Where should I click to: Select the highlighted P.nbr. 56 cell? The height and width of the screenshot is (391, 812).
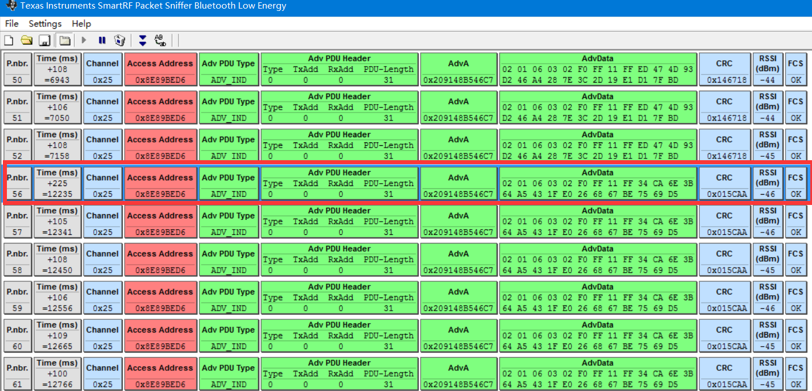tap(17, 183)
